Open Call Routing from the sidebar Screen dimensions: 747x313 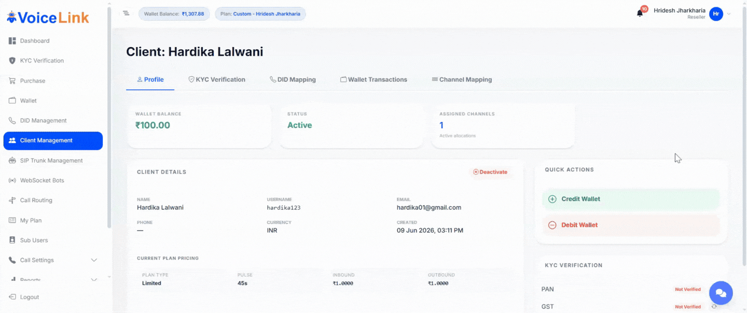pyautogui.click(x=53, y=201)
